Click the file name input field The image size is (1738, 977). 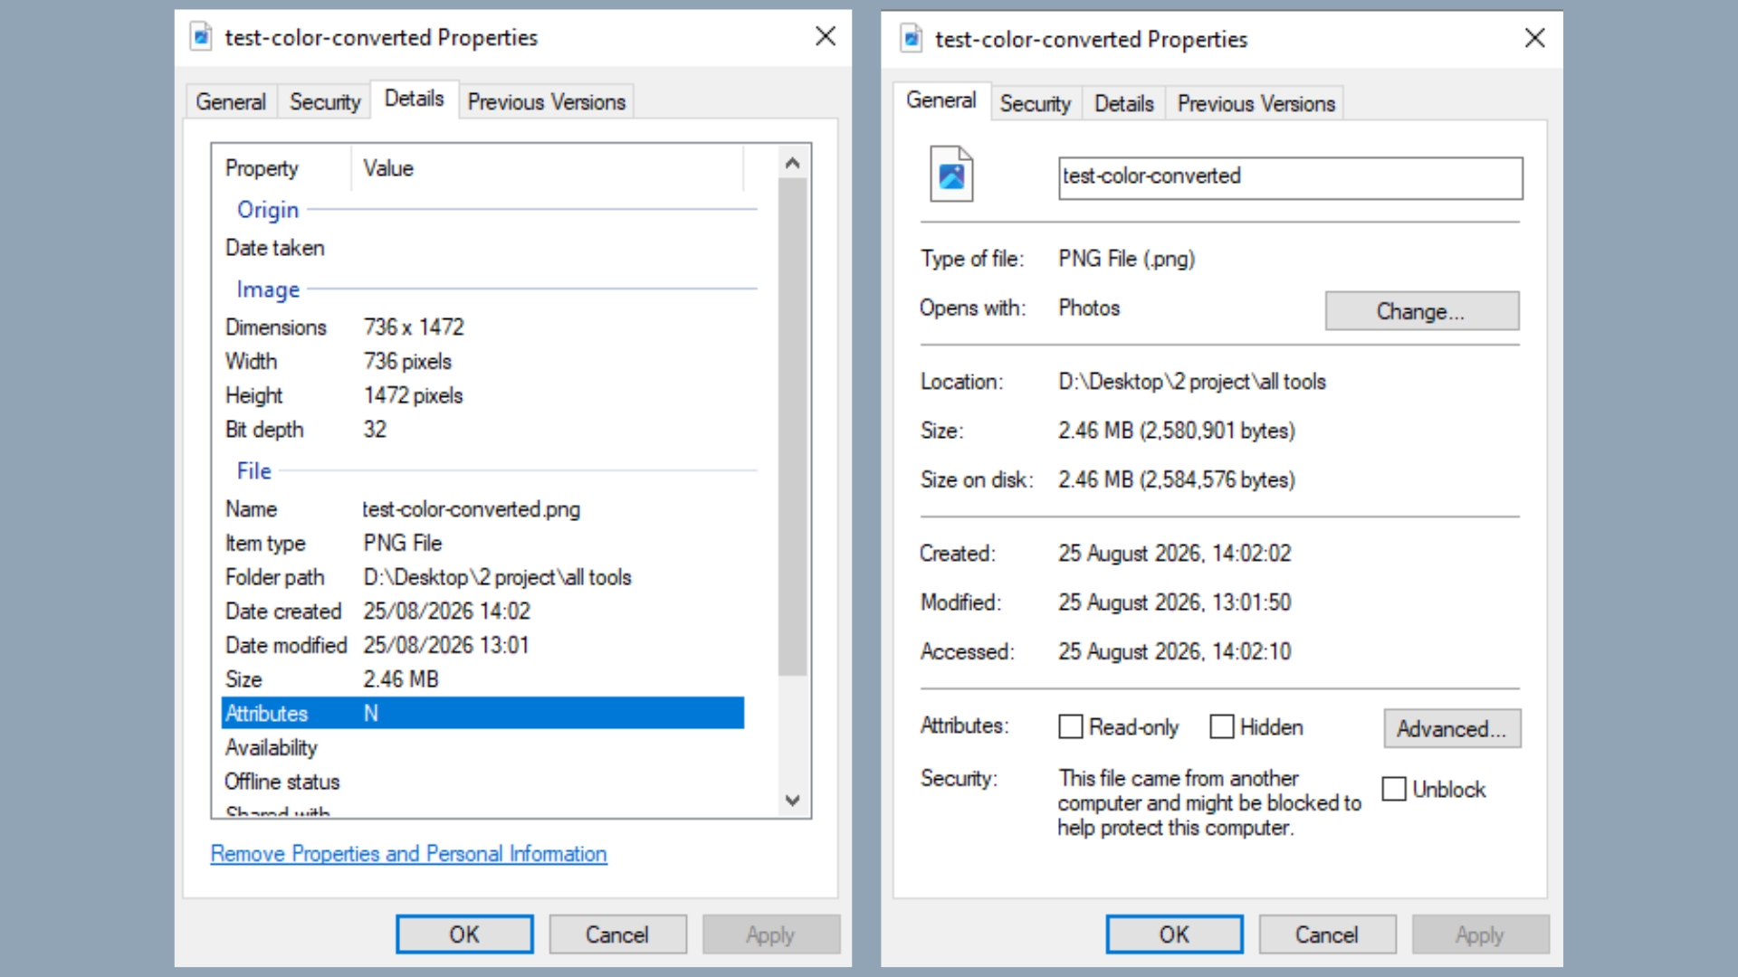click(x=1291, y=178)
